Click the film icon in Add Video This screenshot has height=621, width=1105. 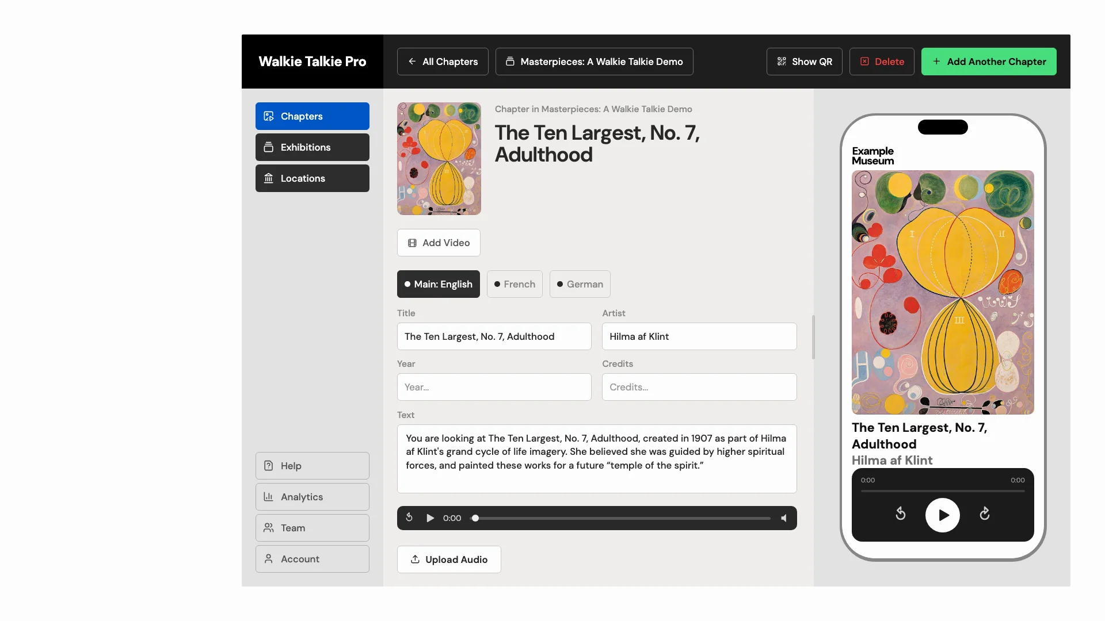click(412, 243)
